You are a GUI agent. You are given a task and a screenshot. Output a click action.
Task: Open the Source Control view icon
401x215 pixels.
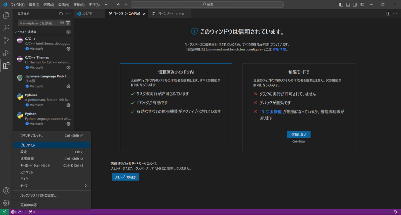point(6,40)
